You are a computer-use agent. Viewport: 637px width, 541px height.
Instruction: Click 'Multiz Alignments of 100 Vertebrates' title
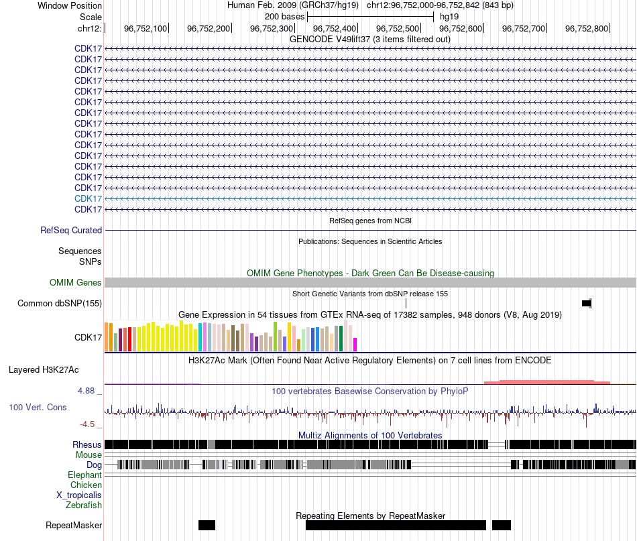pos(370,435)
